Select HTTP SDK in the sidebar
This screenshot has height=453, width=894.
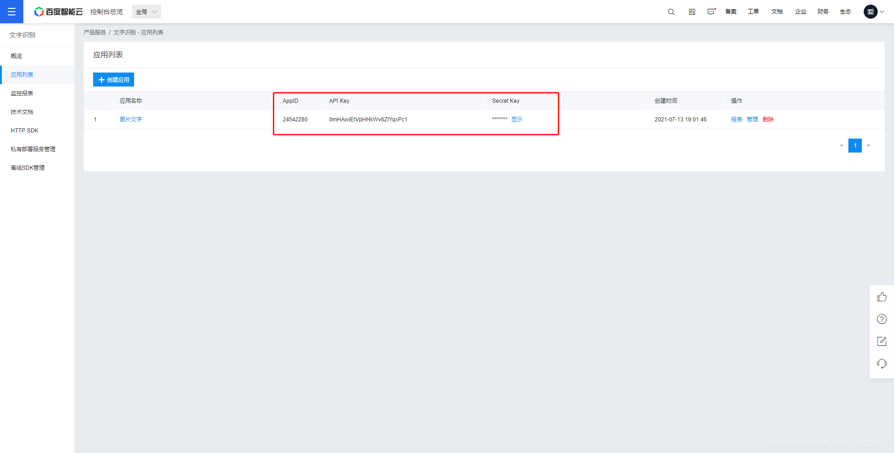coord(37,130)
